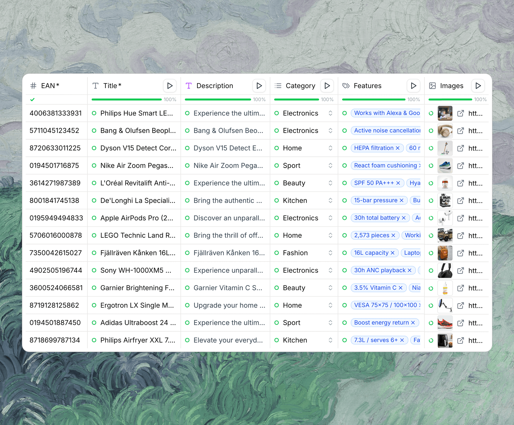Open the Category dropdown for the Dyson V15 row
This screenshot has height=425, width=514.
tap(331, 148)
